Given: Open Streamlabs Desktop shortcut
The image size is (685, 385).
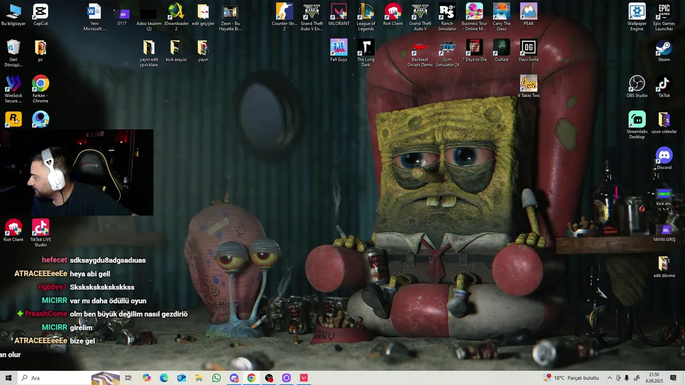Looking at the screenshot, I should (x=637, y=125).
